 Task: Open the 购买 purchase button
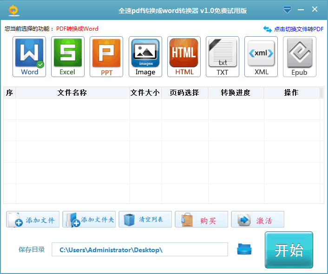click(201, 220)
